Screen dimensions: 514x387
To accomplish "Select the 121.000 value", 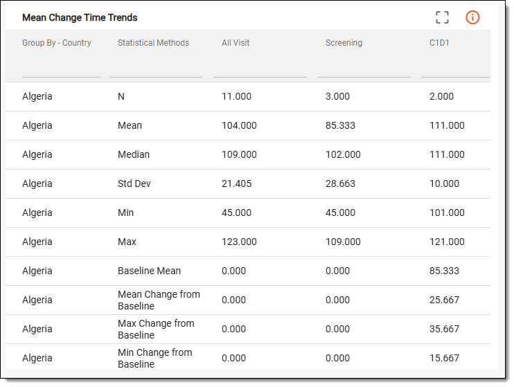I will pyautogui.click(x=447, y=242).
